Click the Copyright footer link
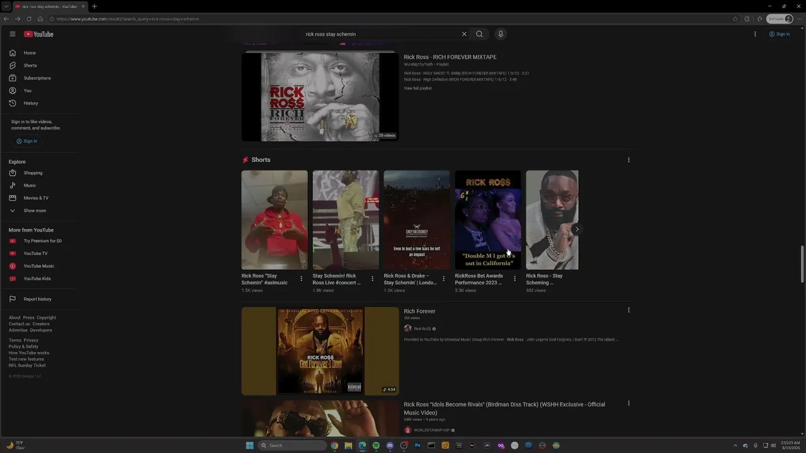Image resolution: width=806 pixels, height=453 pixels. (47, 318)
